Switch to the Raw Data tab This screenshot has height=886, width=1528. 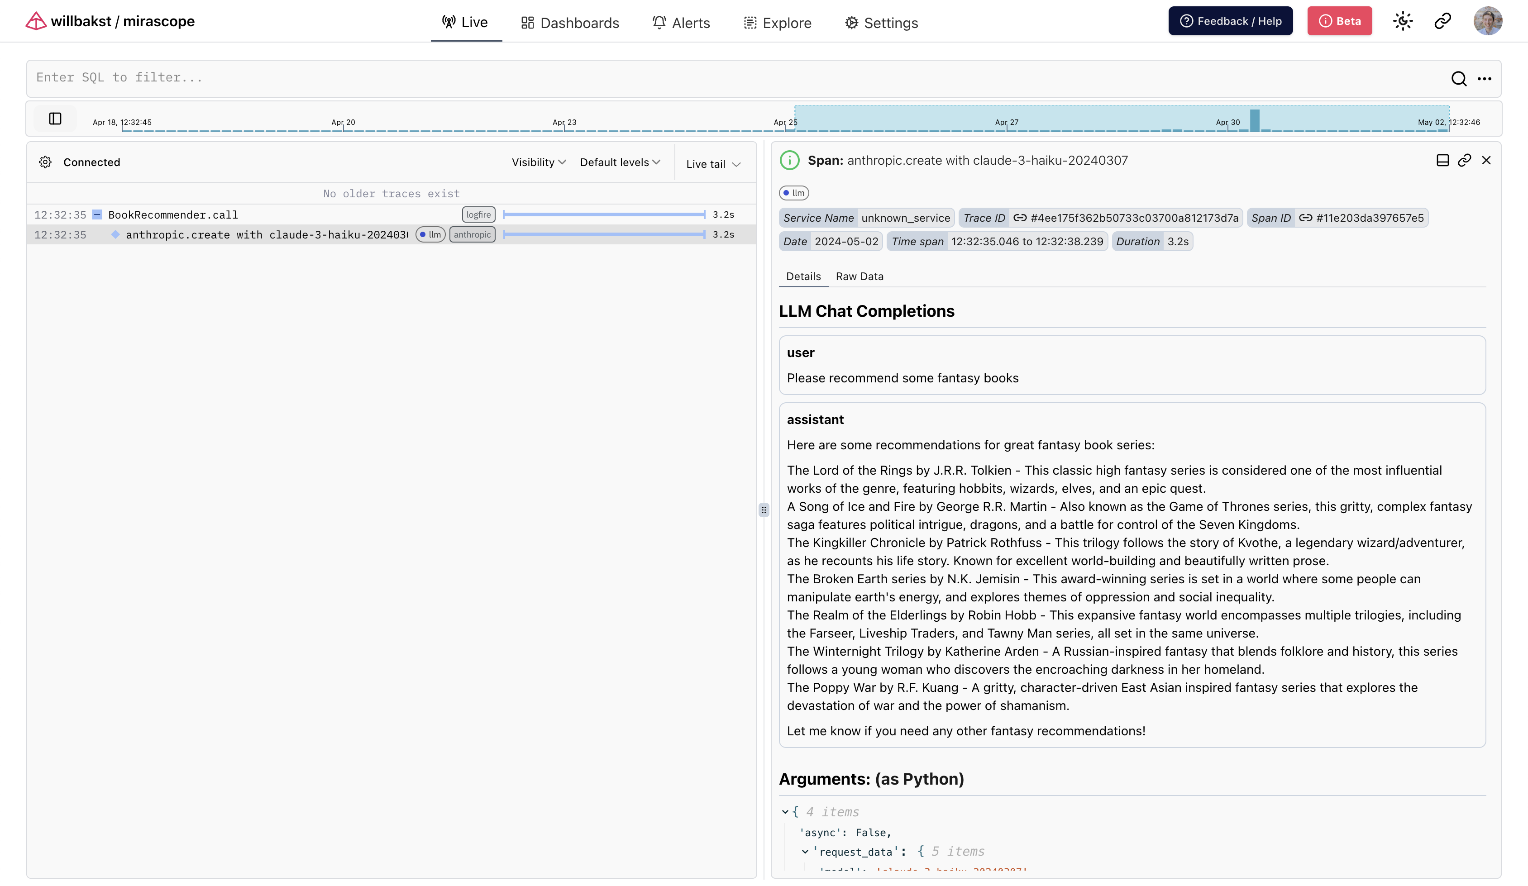[859, 276]
